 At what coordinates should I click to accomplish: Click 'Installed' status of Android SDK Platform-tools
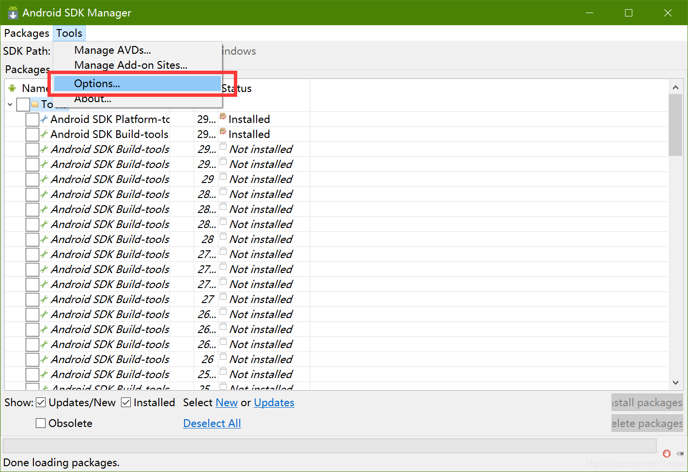[x=249, y=119]
